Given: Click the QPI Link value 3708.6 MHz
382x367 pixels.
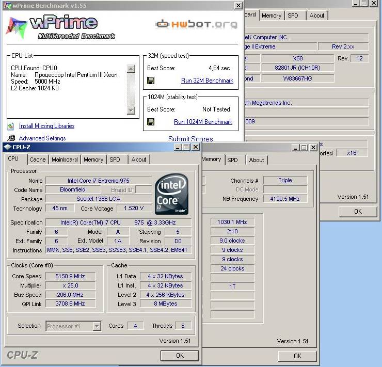Looking at the screenshot, I should (x=70, y=304).
